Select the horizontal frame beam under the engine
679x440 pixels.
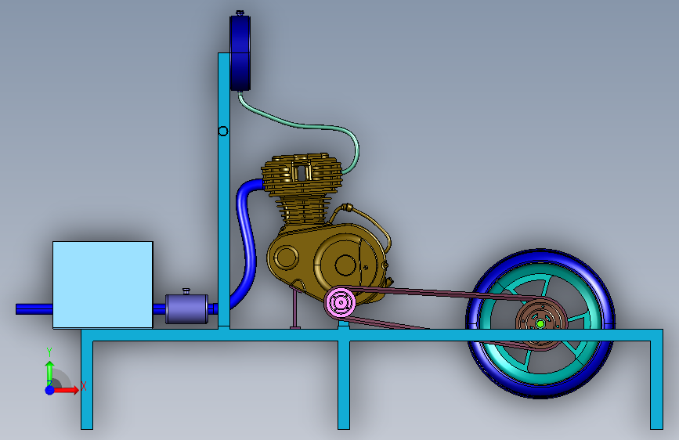click(371, 335)
